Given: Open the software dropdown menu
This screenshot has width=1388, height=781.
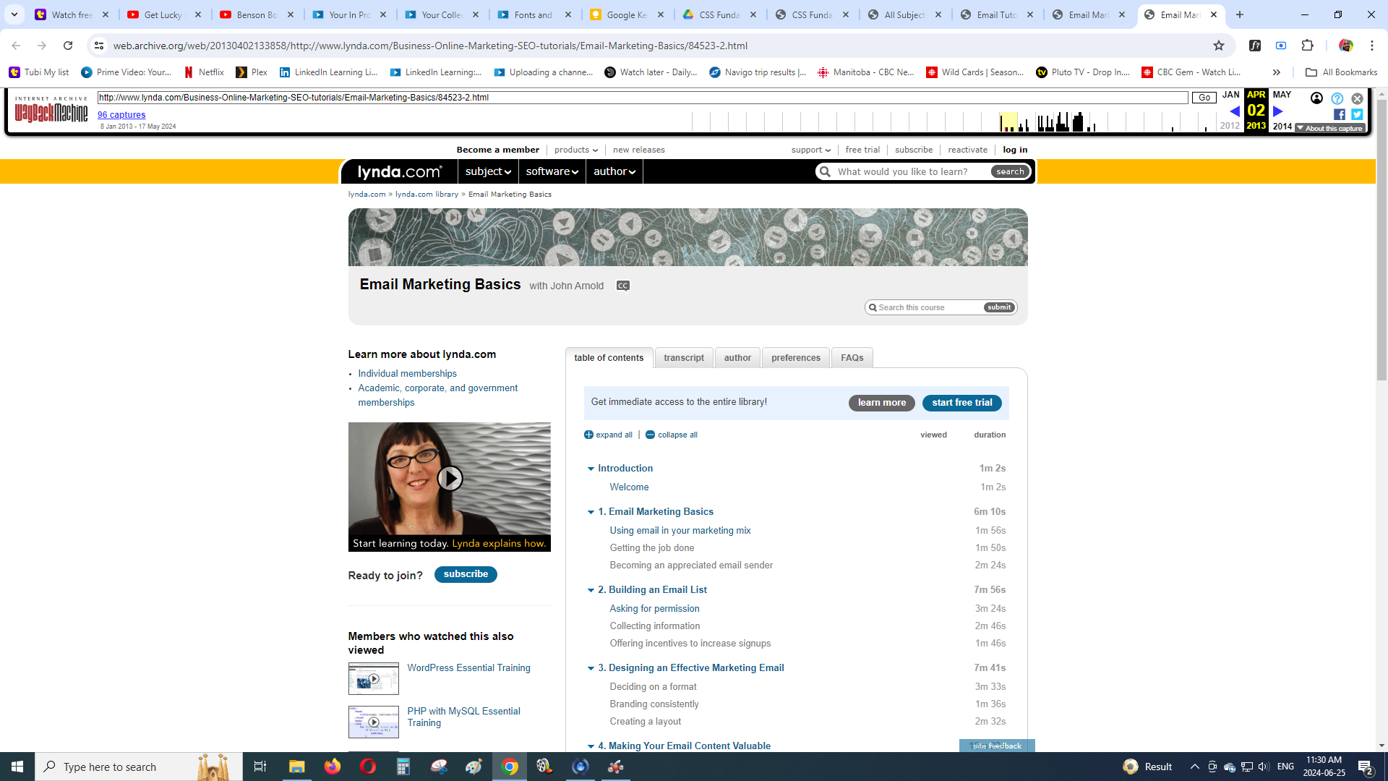Looking at the screenshot, I should coord(552,171).
